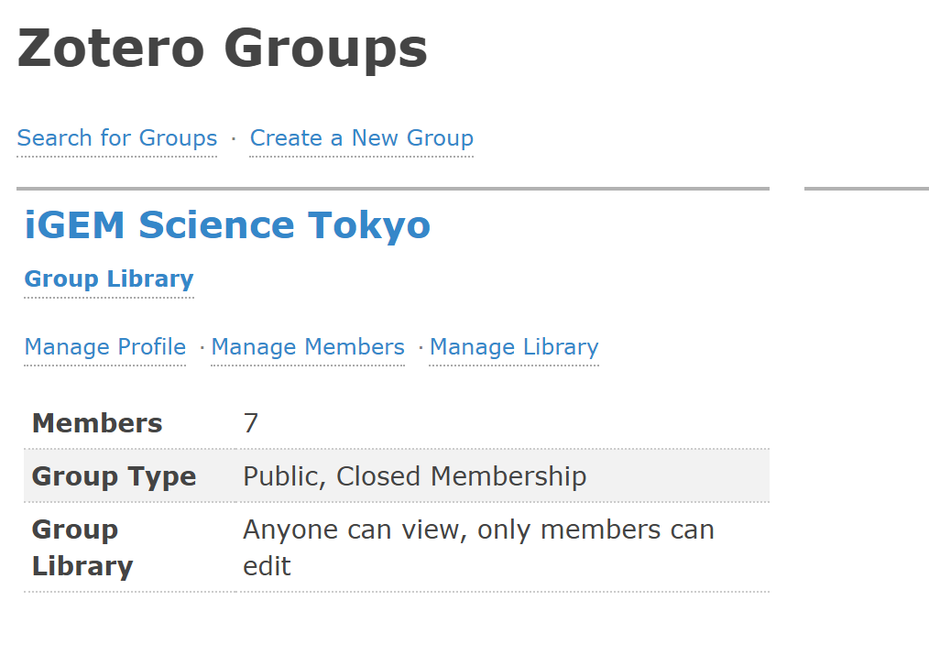
Task: Open Manage Profile settings
Action: click(105, 348)
